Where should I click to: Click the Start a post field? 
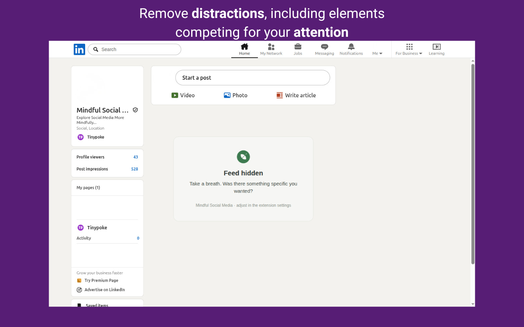tap(253, 78)
